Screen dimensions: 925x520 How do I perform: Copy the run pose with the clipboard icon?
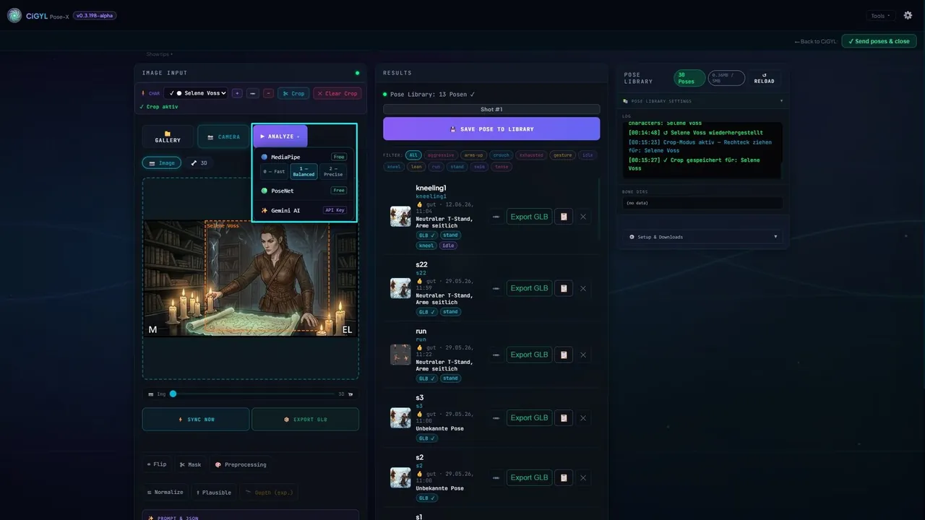[564, 355]
